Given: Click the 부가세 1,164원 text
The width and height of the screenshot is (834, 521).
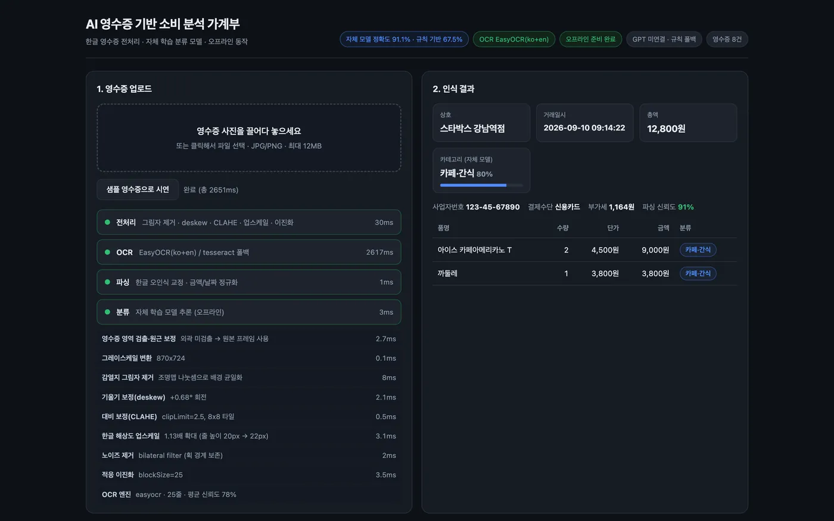Looking at the screenshot, I should pos(611,207).
